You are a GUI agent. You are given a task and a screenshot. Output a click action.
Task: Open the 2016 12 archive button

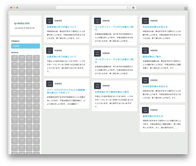point(15,141)
